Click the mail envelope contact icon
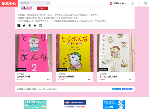Viewport: 149px width, 112px height. click(x=40, y=25)
